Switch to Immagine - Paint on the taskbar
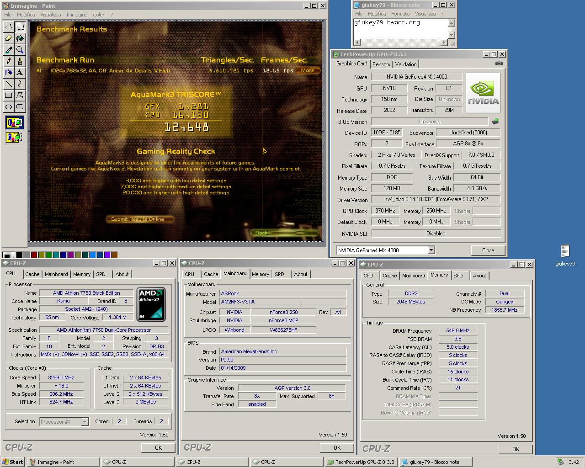Image resolution: width=585 pixels, height=468 pixels. point(63,462)
